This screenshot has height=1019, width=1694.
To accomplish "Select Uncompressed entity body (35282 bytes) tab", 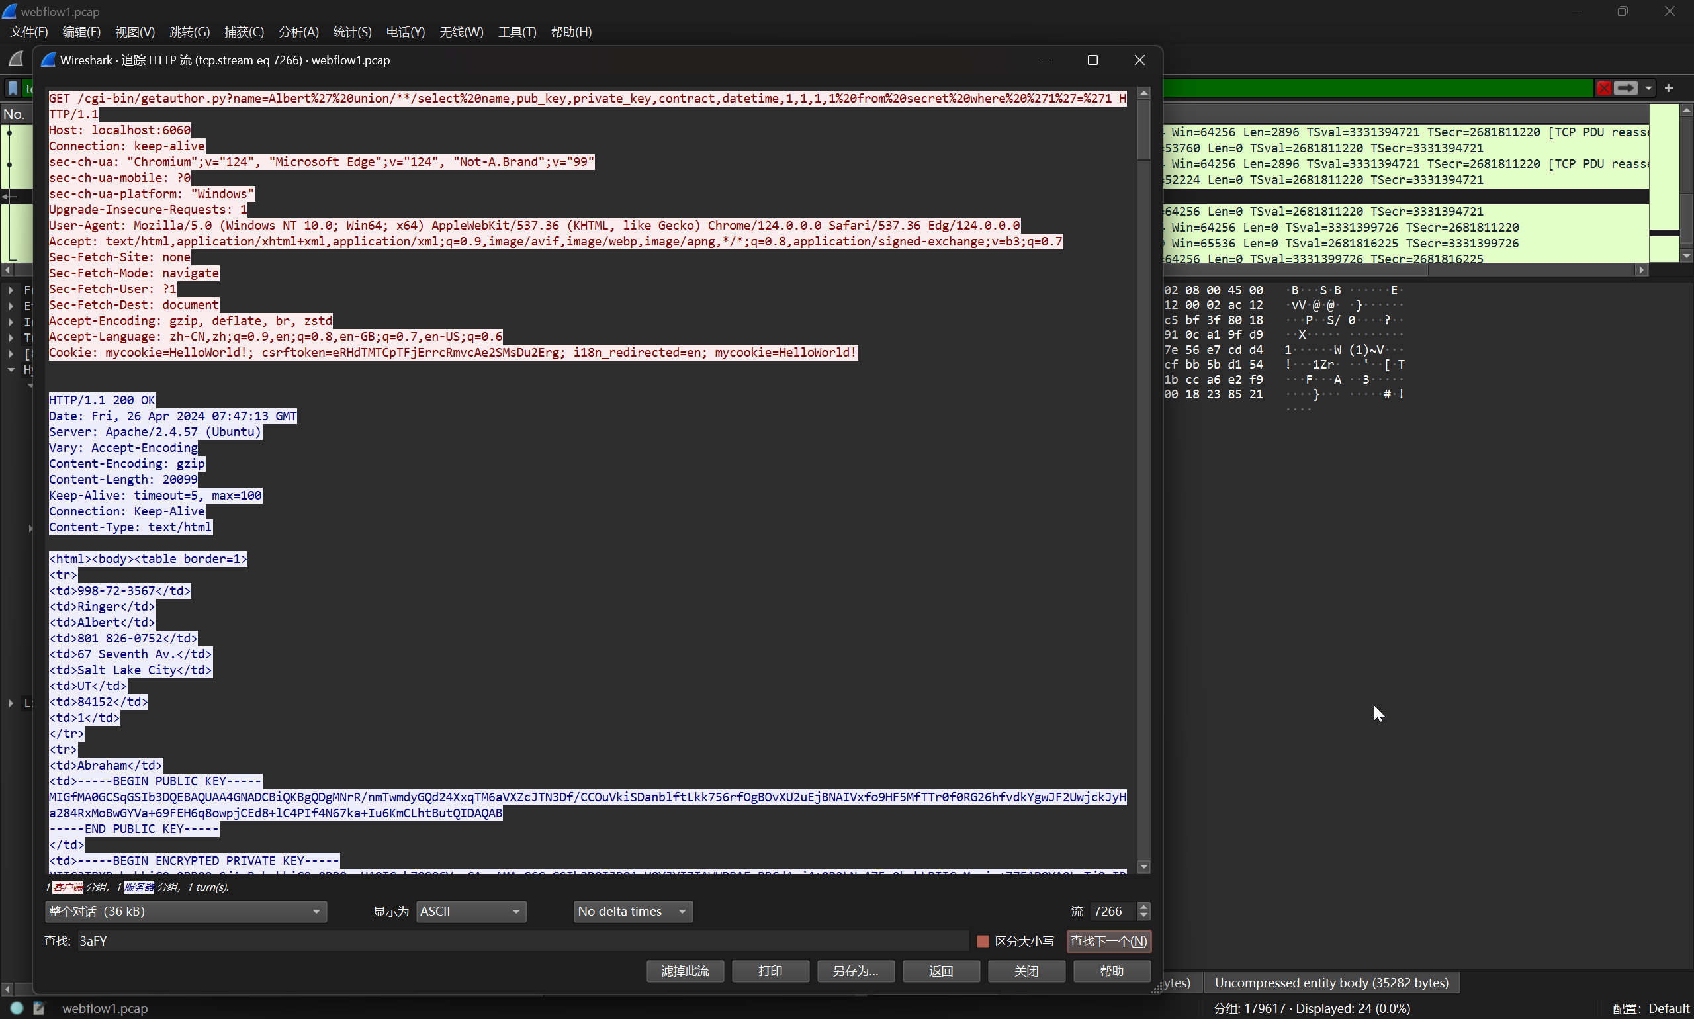I will tap(1331, 983).
